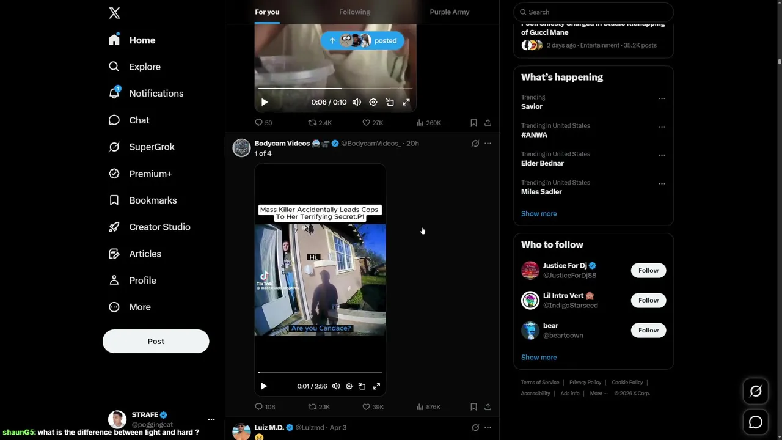Image resolution: width=782 pixels, height=440 pixels.
Task: Mute the Bodycam video sound
Action: pyautogui.click(x=336, y=386)
